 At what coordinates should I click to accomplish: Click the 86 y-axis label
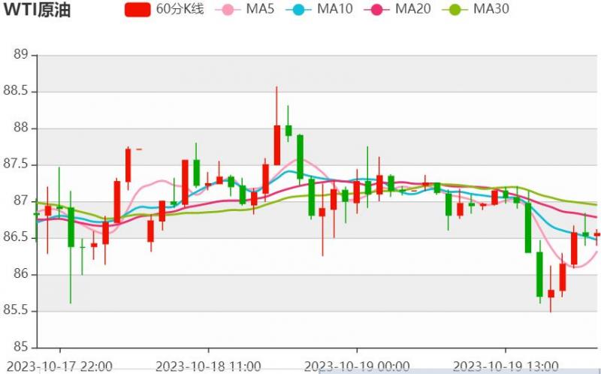click(21, 274)
